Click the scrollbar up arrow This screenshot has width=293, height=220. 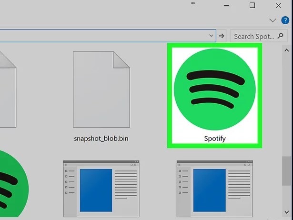[286, 50]
